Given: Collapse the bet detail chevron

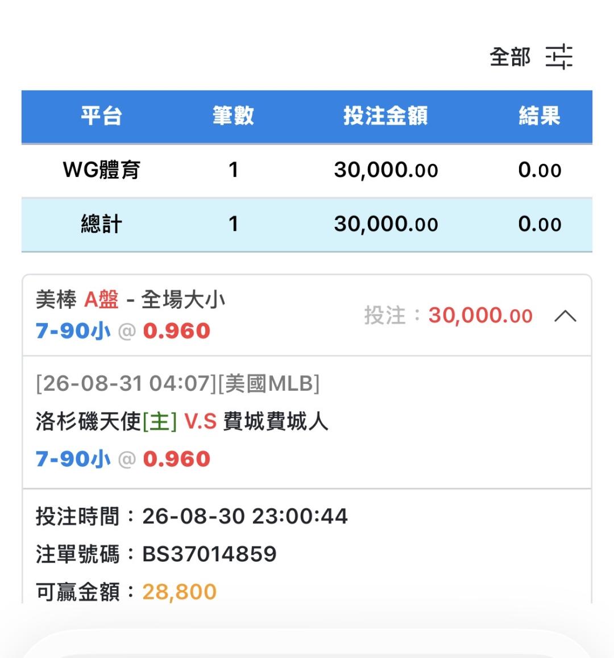Looking at the screenshot, I should coord(565,316).
